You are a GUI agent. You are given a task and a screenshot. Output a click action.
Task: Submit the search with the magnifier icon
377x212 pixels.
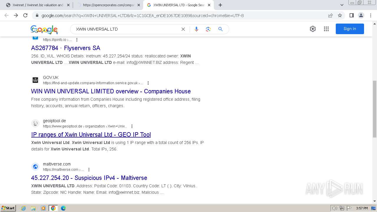click(x=220, y=29)
